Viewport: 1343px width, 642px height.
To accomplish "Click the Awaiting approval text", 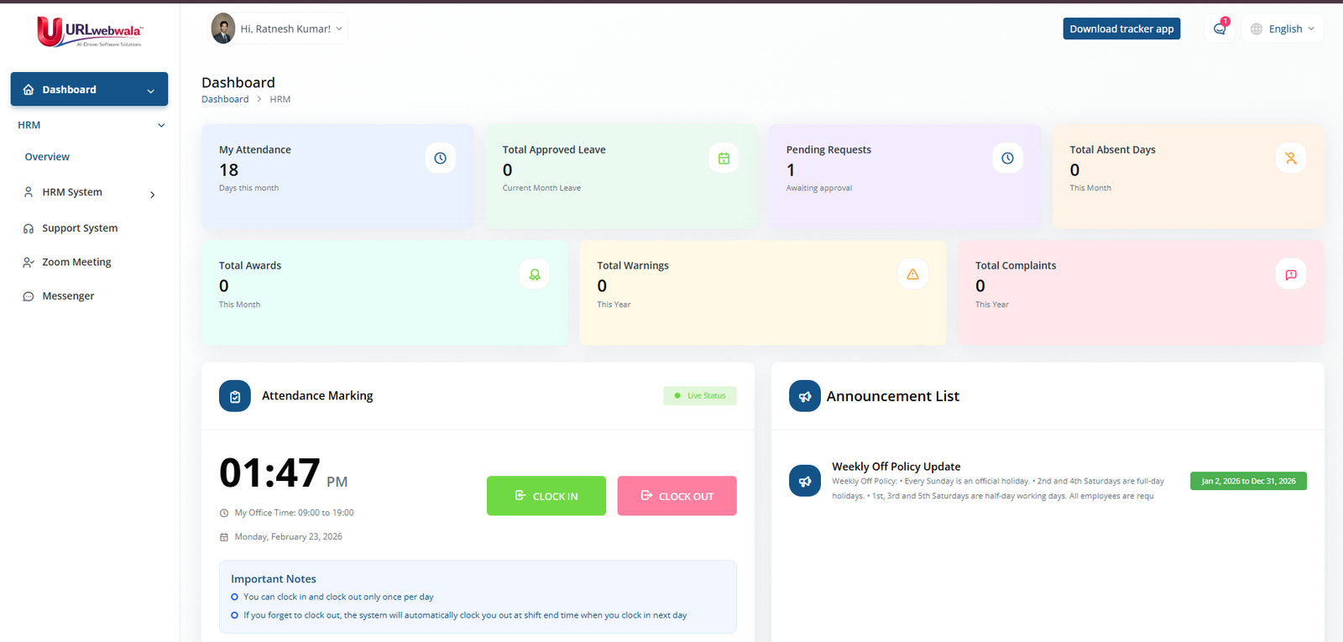I will point(819,188).
